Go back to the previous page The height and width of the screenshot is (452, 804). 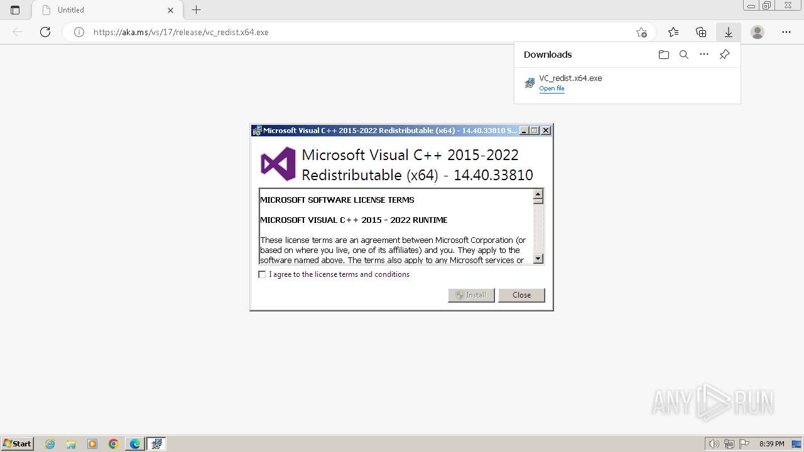(x=18, y=32)
